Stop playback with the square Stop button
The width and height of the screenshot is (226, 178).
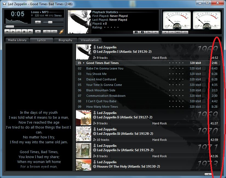[x=24, y=31]
